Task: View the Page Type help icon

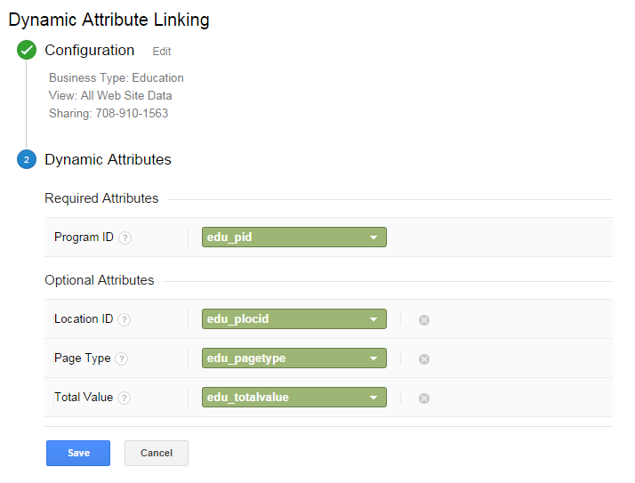Action: [x=122, y=358]
